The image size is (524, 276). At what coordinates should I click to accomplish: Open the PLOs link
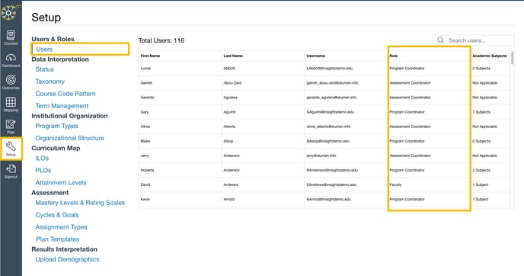pyautogui.click(x=43, y=170)
